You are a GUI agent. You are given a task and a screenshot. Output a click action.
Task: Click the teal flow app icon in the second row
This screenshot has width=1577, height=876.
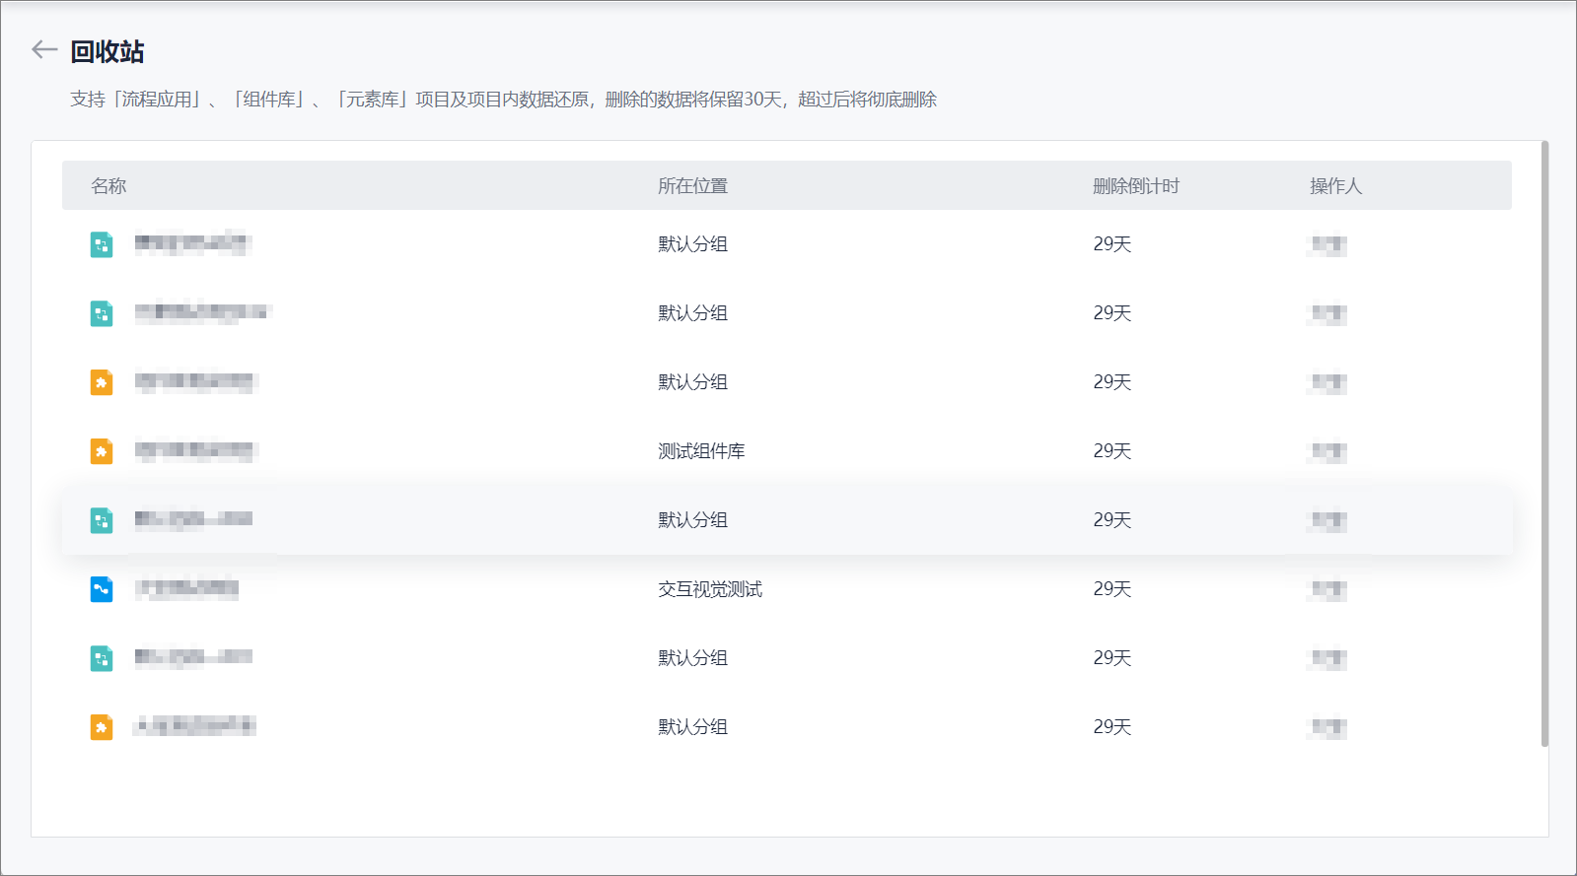point(102,313)
